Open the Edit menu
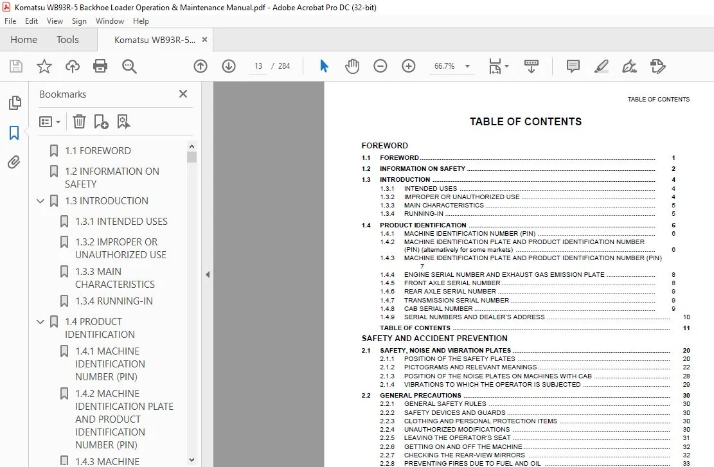Screen dimensions: 714x467 (x=31, y=21)
